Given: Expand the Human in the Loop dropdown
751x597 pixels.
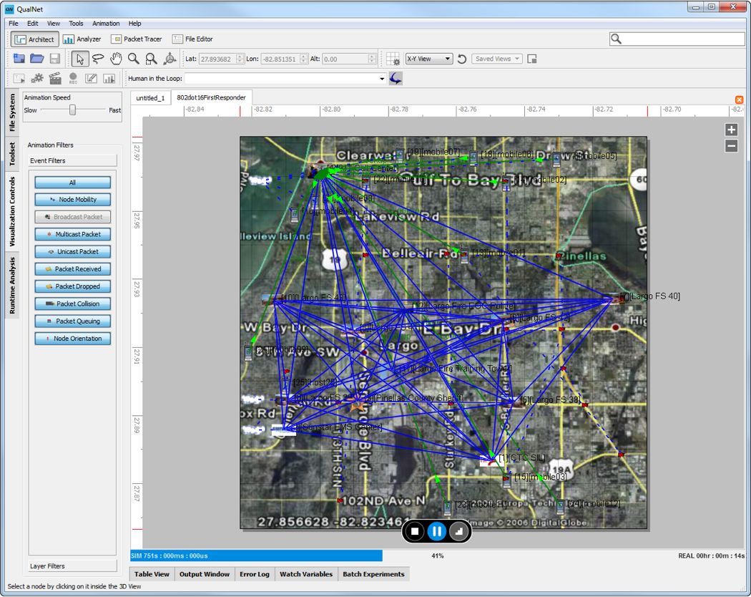Looking at the screenshot, I should [x=382, y=79].
